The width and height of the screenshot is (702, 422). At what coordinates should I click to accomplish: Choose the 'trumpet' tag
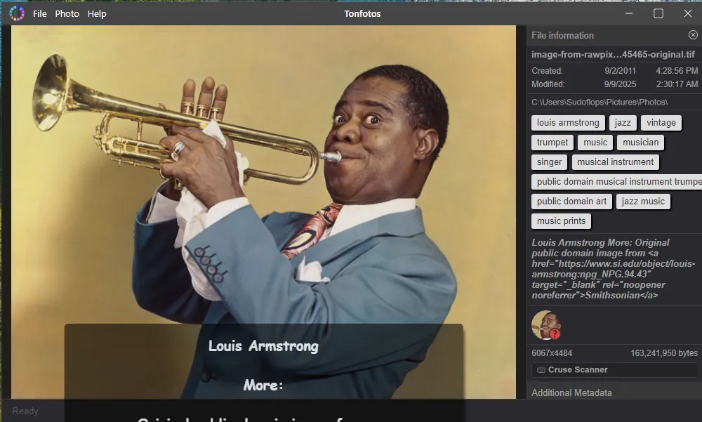click(552, 143)
